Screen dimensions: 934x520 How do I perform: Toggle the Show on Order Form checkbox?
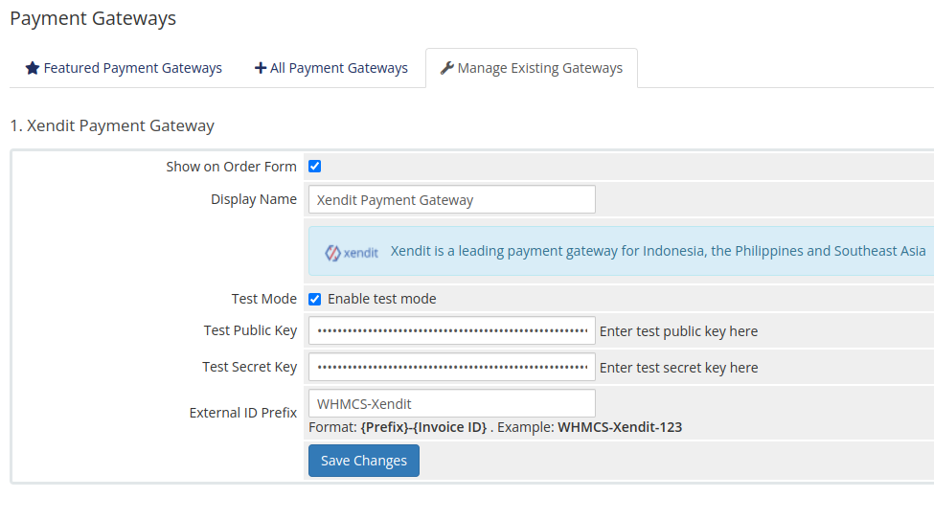click(314, 167)
